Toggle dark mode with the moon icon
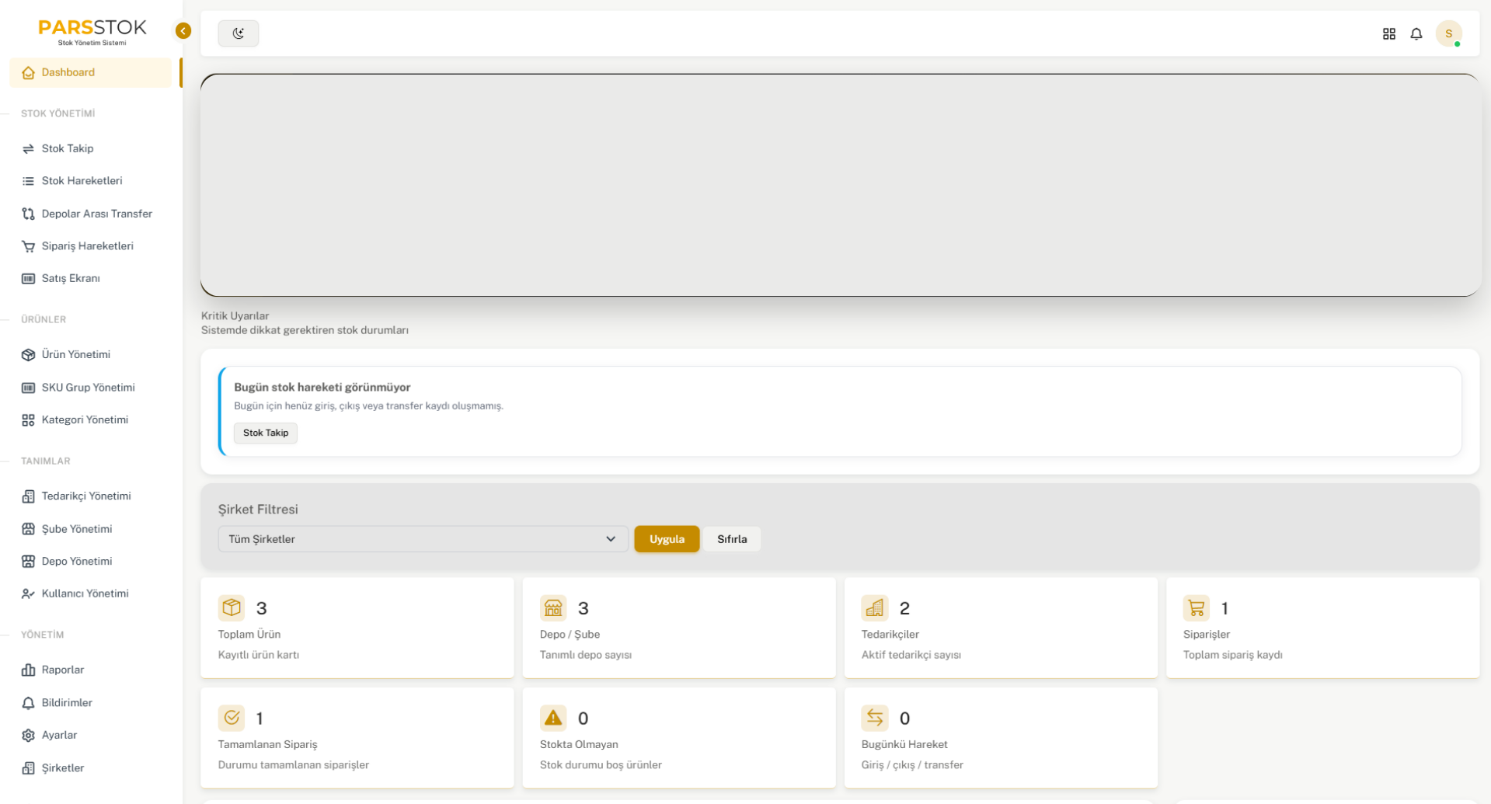This screenshot has height=804, width=1491. click(239, 33)
